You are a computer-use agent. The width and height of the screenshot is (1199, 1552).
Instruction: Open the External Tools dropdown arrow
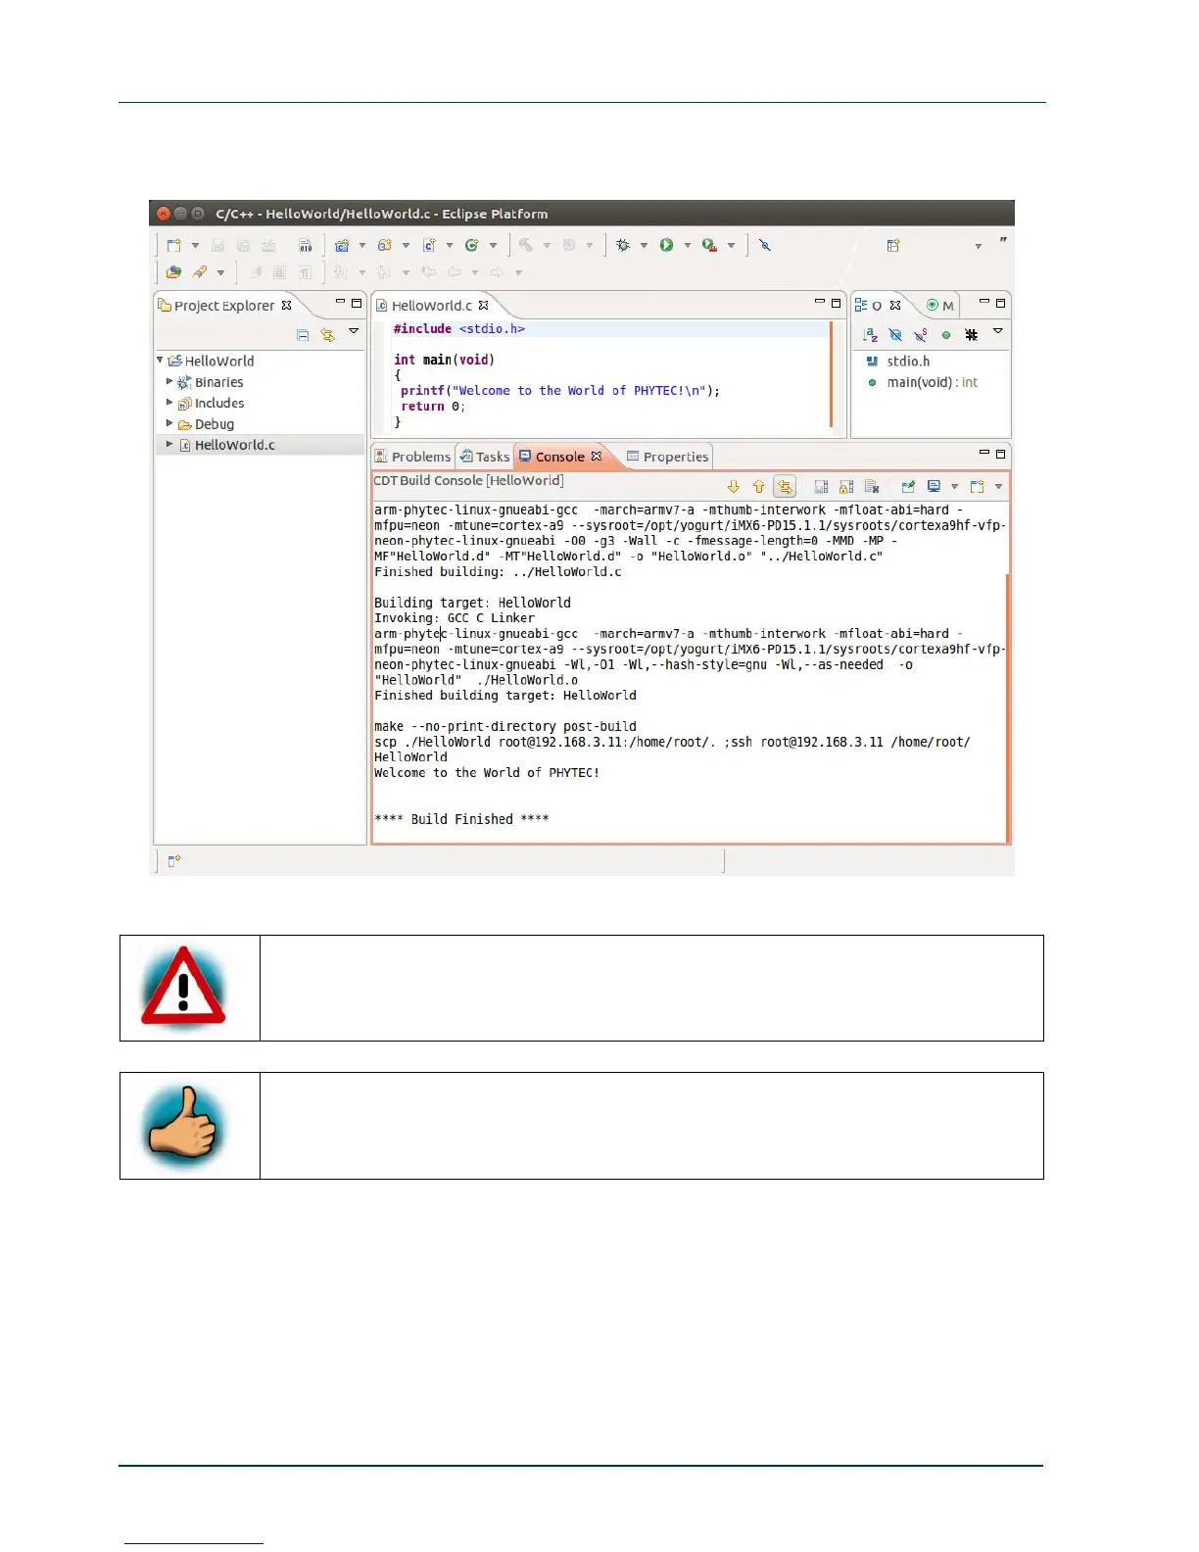click(x=731, y=245)
